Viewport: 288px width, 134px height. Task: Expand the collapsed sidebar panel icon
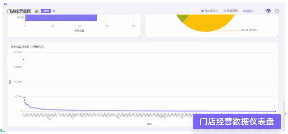(x=5, y=4)
